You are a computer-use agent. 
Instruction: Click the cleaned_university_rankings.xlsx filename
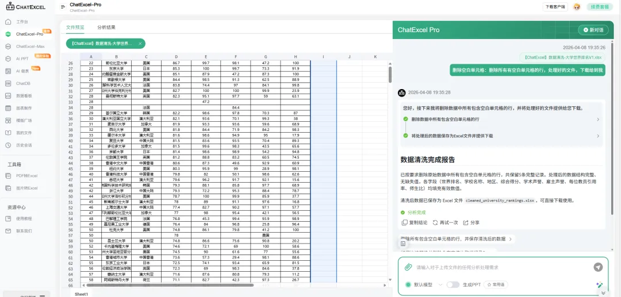click(x=500, y=200)
